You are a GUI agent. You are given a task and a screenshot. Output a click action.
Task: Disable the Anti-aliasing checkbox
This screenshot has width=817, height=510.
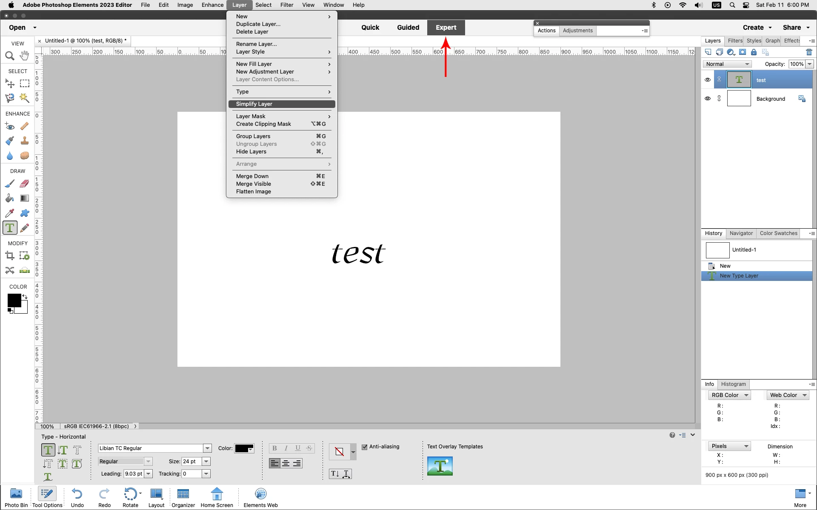(365, 447)
